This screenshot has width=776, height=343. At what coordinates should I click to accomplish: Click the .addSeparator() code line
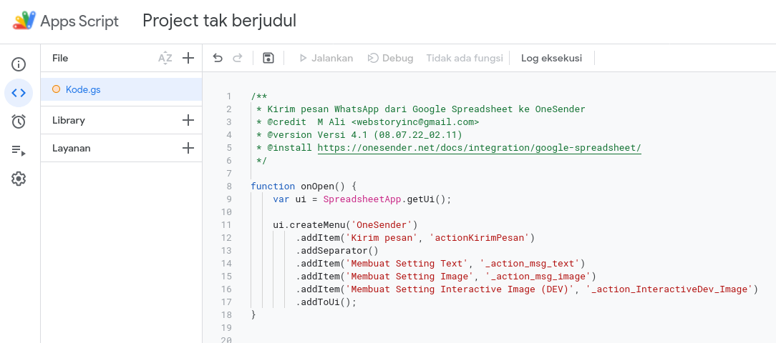(337, 251)
